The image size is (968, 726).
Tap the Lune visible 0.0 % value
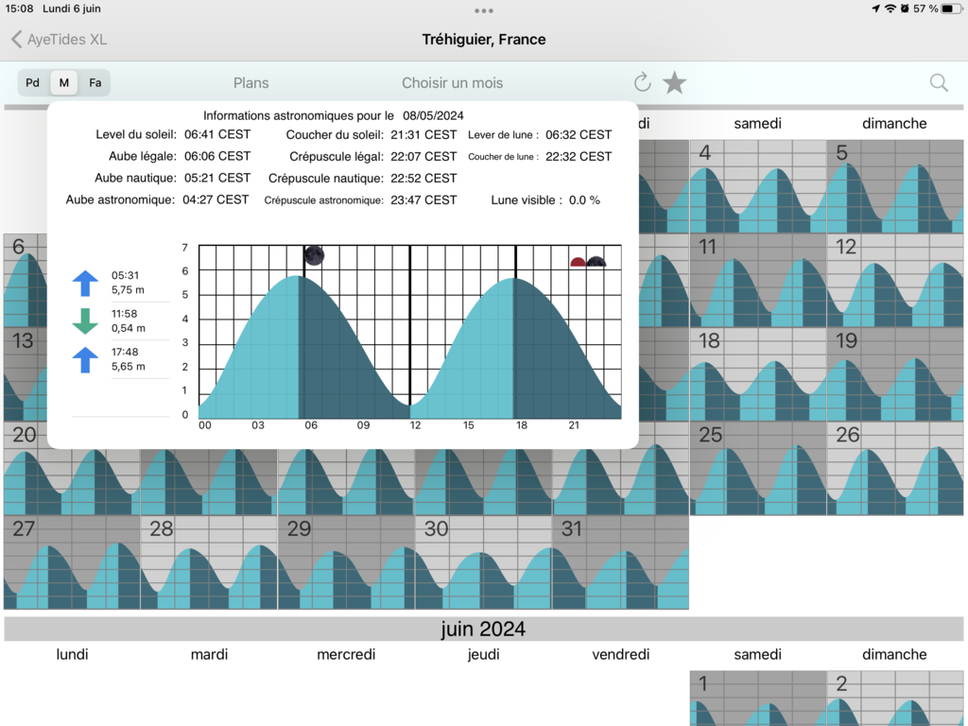click(584, 200)
